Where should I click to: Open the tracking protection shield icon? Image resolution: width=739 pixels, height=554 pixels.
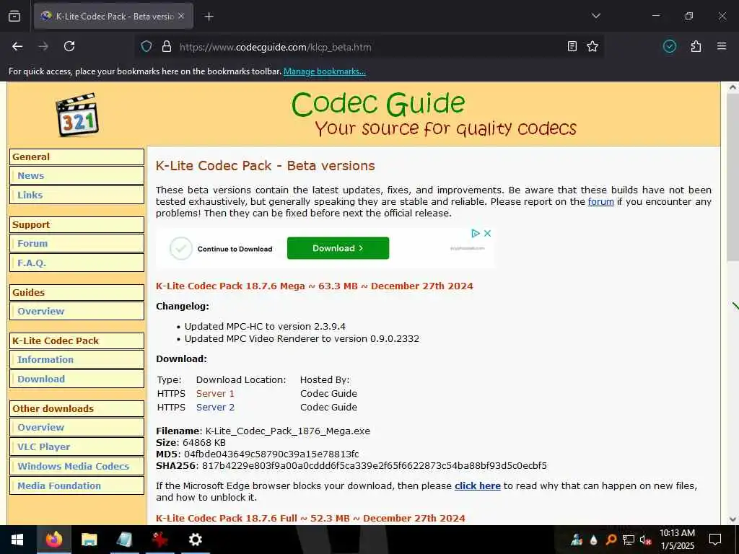coord(147,46)
